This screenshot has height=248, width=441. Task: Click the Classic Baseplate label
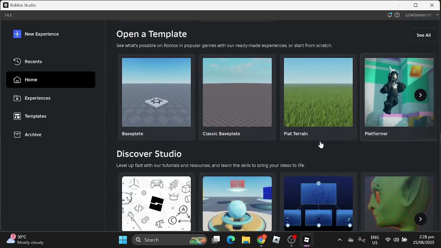[222, 134]
